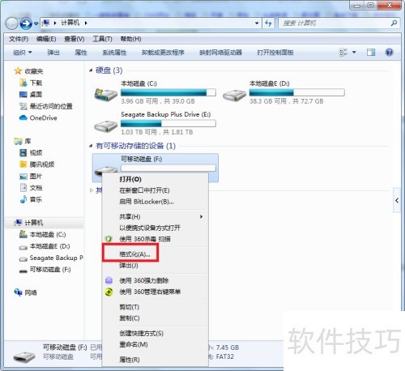Click the Back navigation arrow

click(x=12, y=23)
